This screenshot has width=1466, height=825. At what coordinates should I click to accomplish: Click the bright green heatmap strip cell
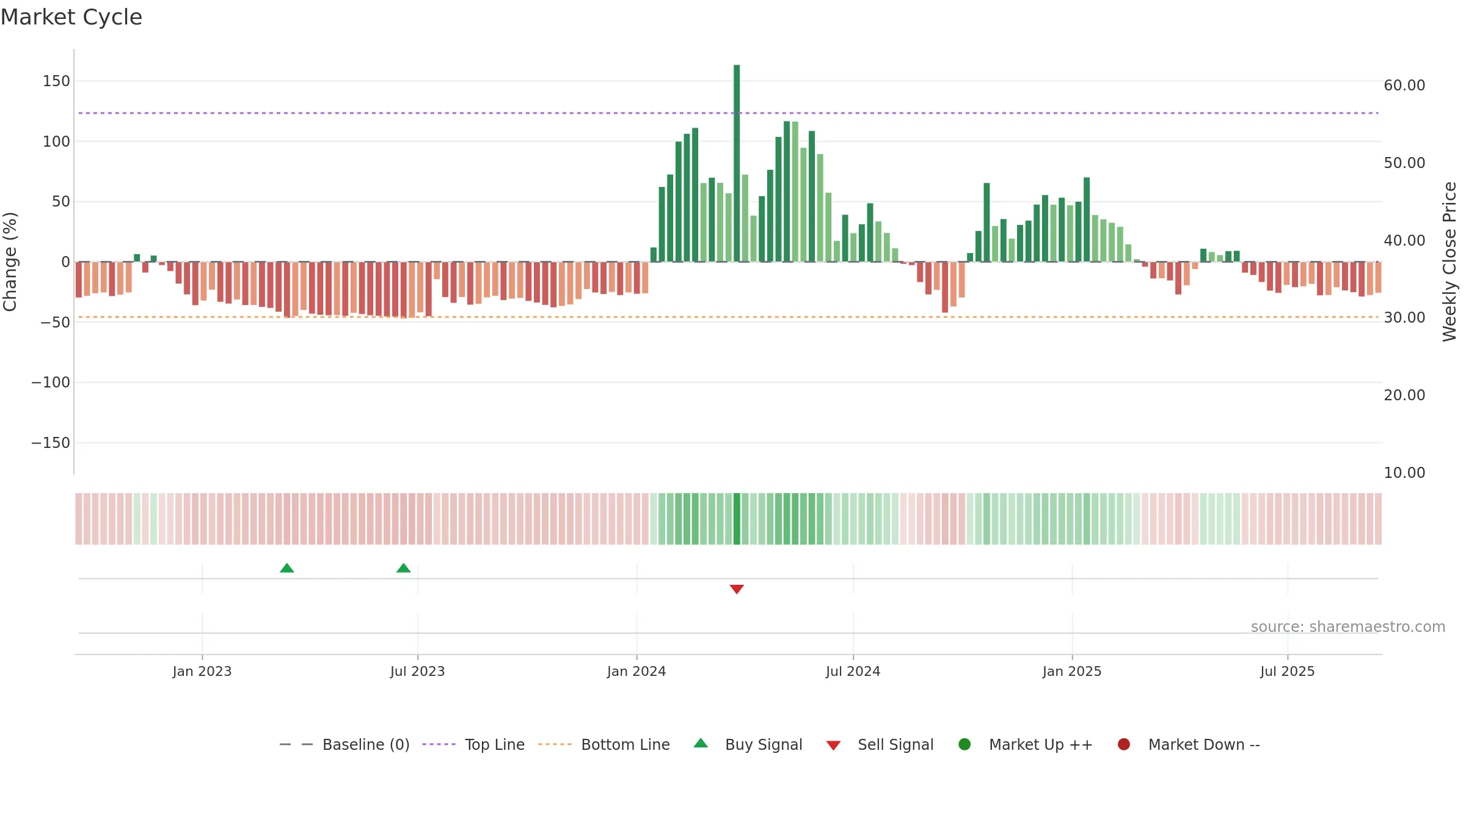(x=737, y=519)
